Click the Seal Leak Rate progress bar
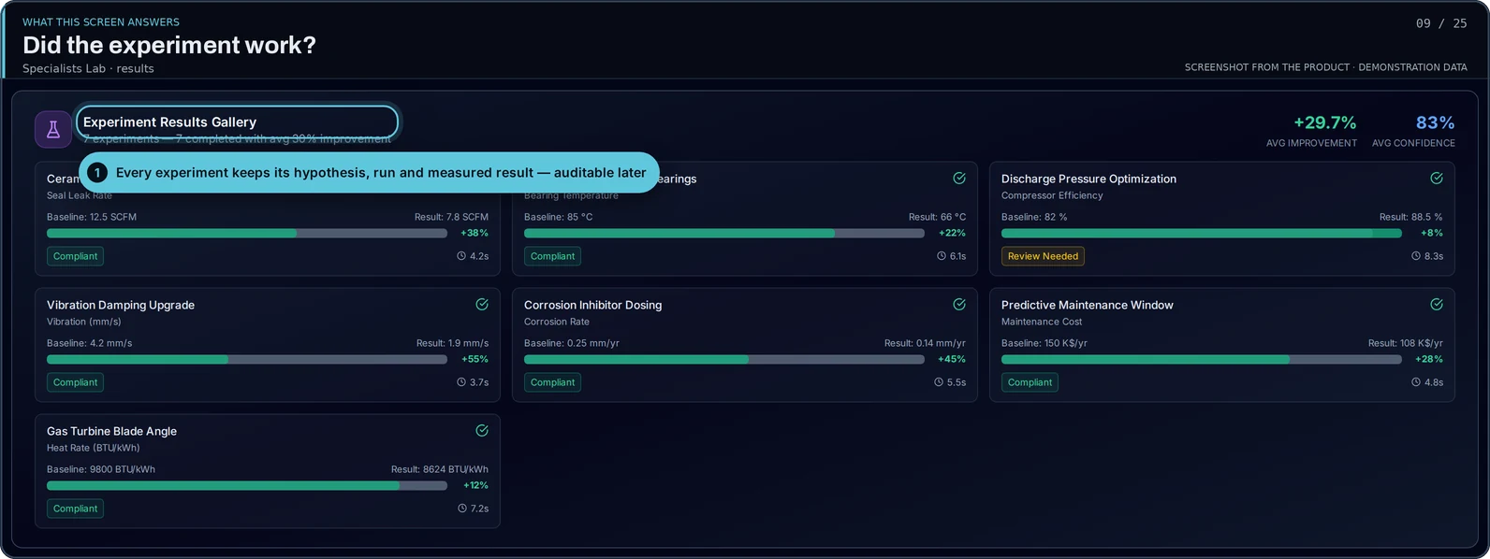The width and height of the screenshot is (1490, 559). pyautogui.click(x=247, y=234)
